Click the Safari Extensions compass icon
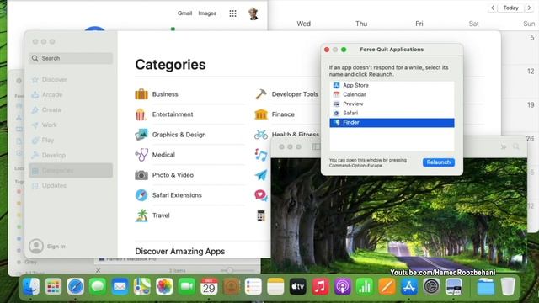Screen dimensions: 539x303 click(x=141, y=195)
